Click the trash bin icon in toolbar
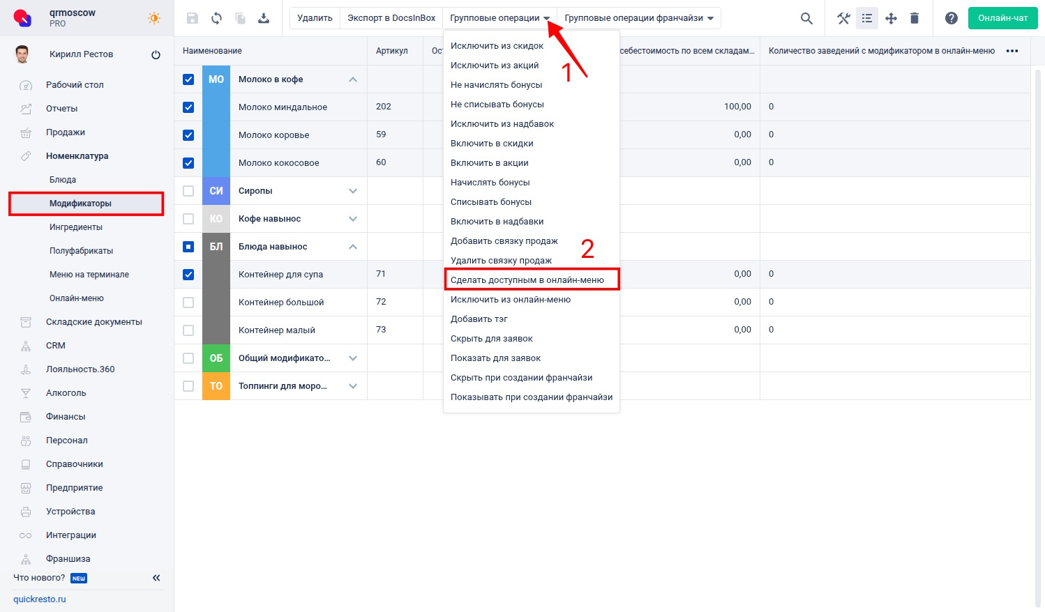 click(915, 19)
